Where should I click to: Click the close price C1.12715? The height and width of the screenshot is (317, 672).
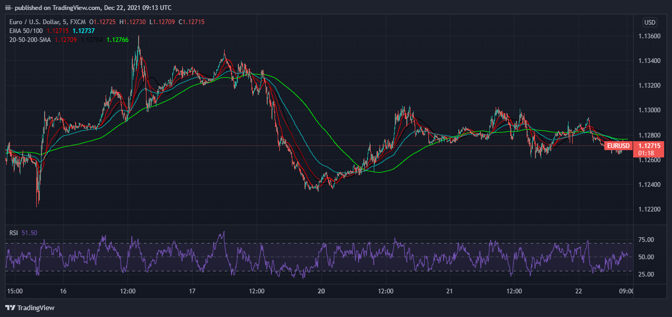tap(191, 22)
